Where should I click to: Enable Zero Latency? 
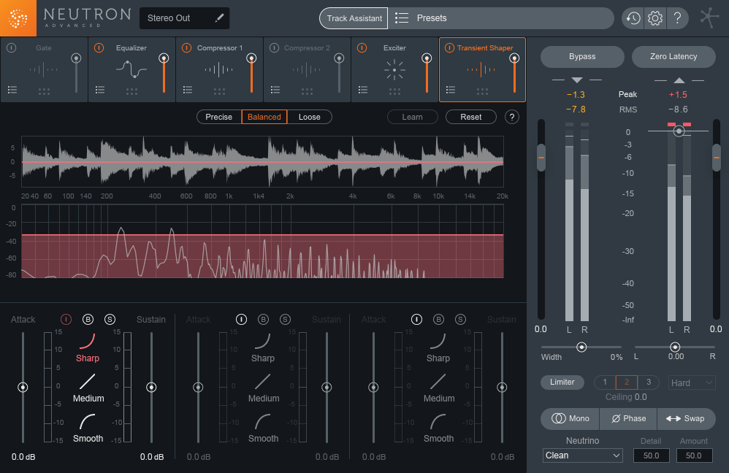pyautogui.click(x=673, y=57)
